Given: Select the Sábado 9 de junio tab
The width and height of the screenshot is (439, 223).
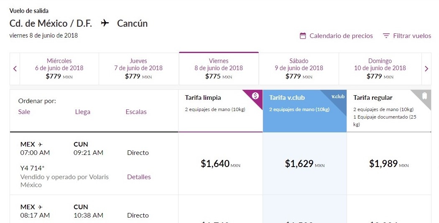Looking at the screenshot, I should tap(299, 69).
